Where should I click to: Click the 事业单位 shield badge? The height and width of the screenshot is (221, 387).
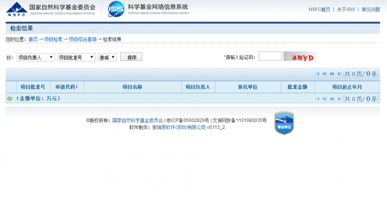point(284,123)
